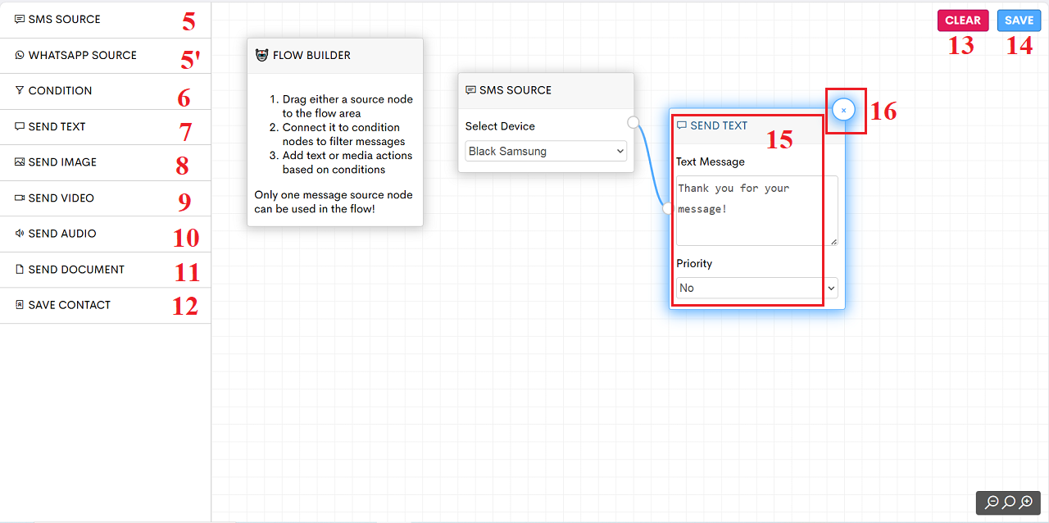Click the Send Text speech bubble icon
The image size is (1049, 523).
20,126
